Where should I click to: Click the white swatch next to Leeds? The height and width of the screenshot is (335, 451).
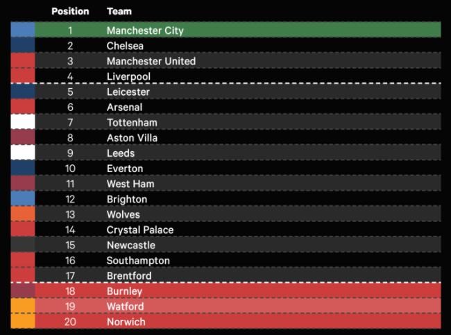point(23,153)
